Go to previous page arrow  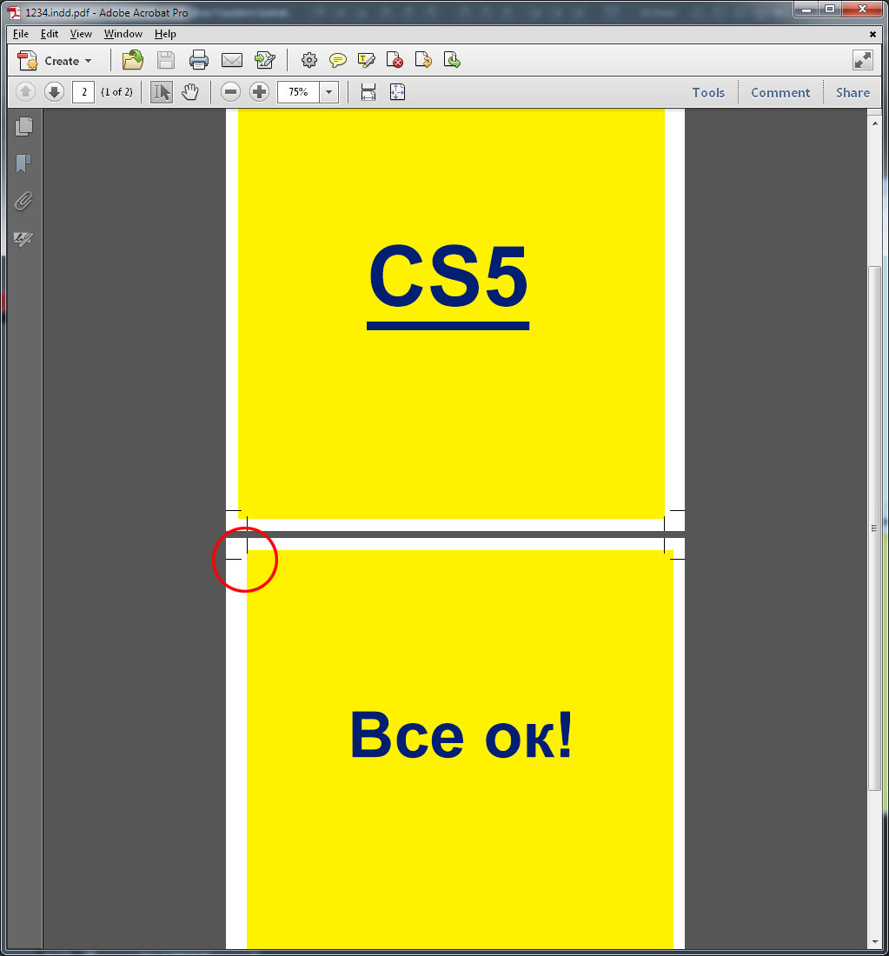tap(25, 92)
